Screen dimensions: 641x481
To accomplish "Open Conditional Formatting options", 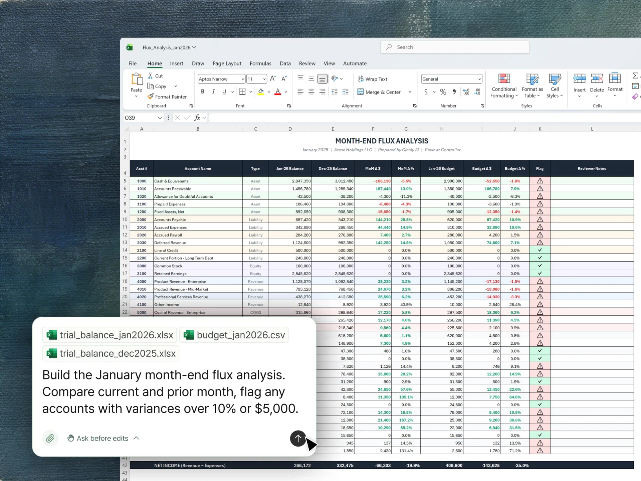I will (x=503, y=86).
